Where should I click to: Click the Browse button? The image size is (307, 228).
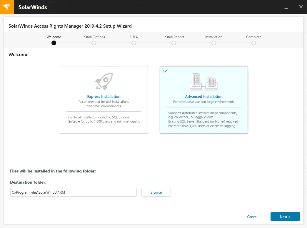(x=156, y=192)
